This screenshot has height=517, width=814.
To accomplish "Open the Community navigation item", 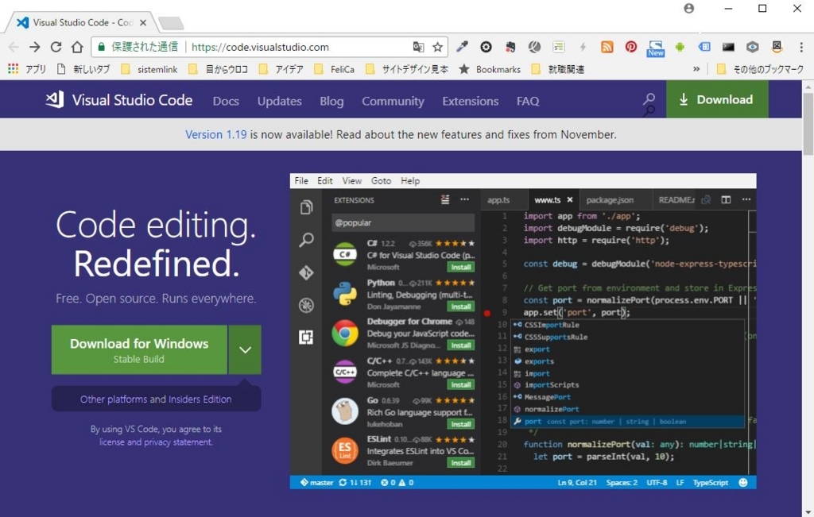I will click(x=393, y=101).
